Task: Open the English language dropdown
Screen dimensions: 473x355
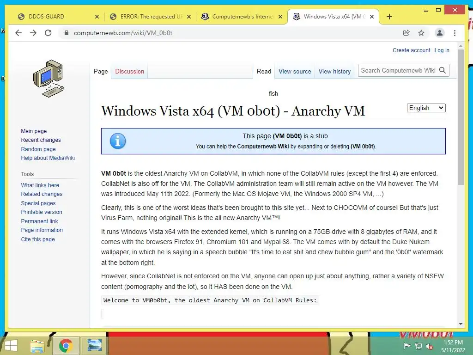Action: coord(426,108)
